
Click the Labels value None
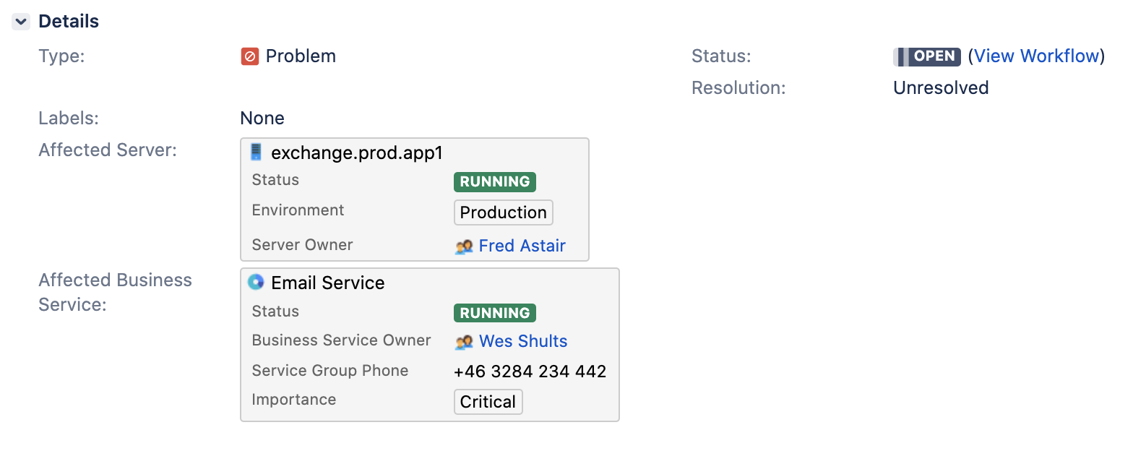click(x=262, y=119)
